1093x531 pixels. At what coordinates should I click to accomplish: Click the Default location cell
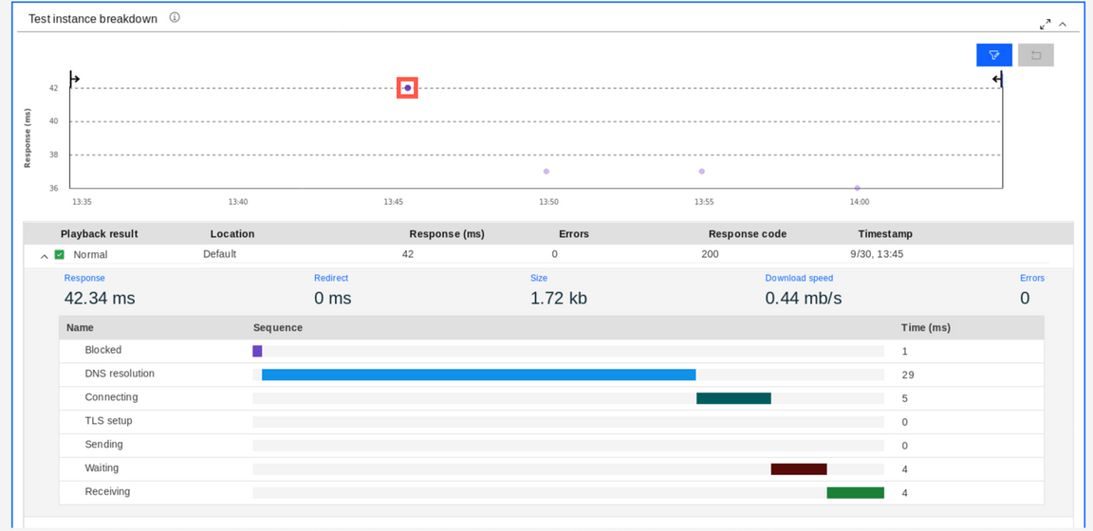(219, 254)
